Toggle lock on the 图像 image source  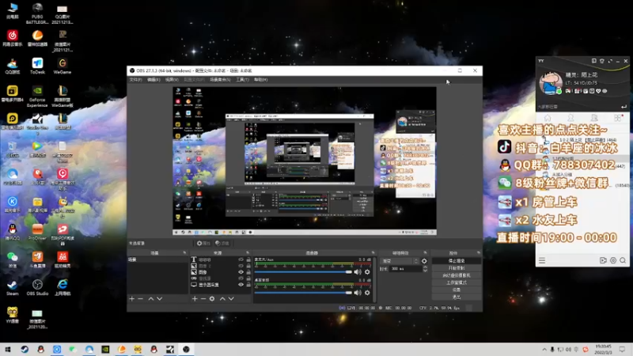click(248, 272)
